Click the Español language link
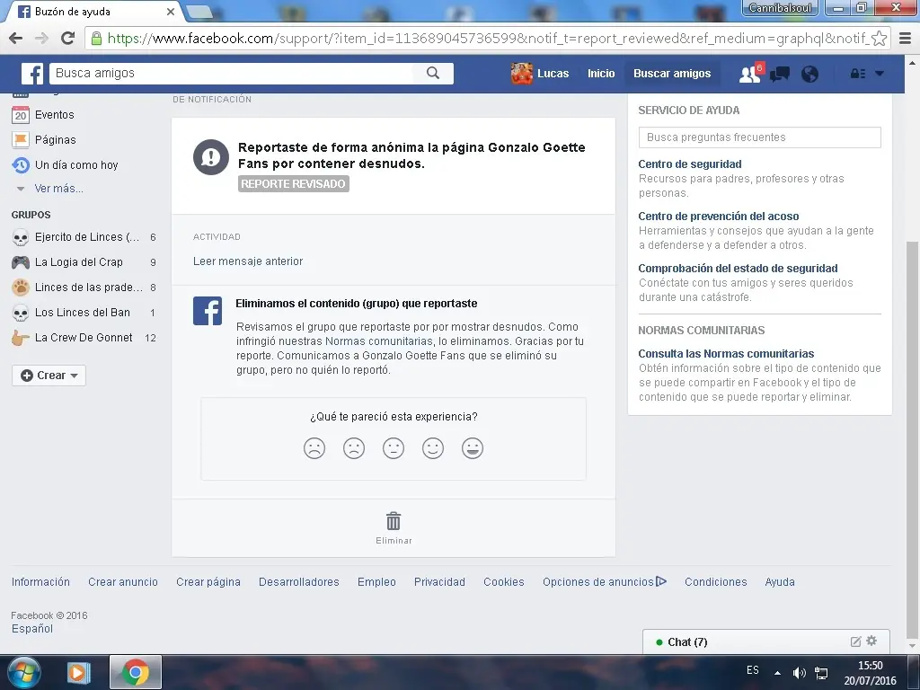920x690 pixels. [32, 628]
